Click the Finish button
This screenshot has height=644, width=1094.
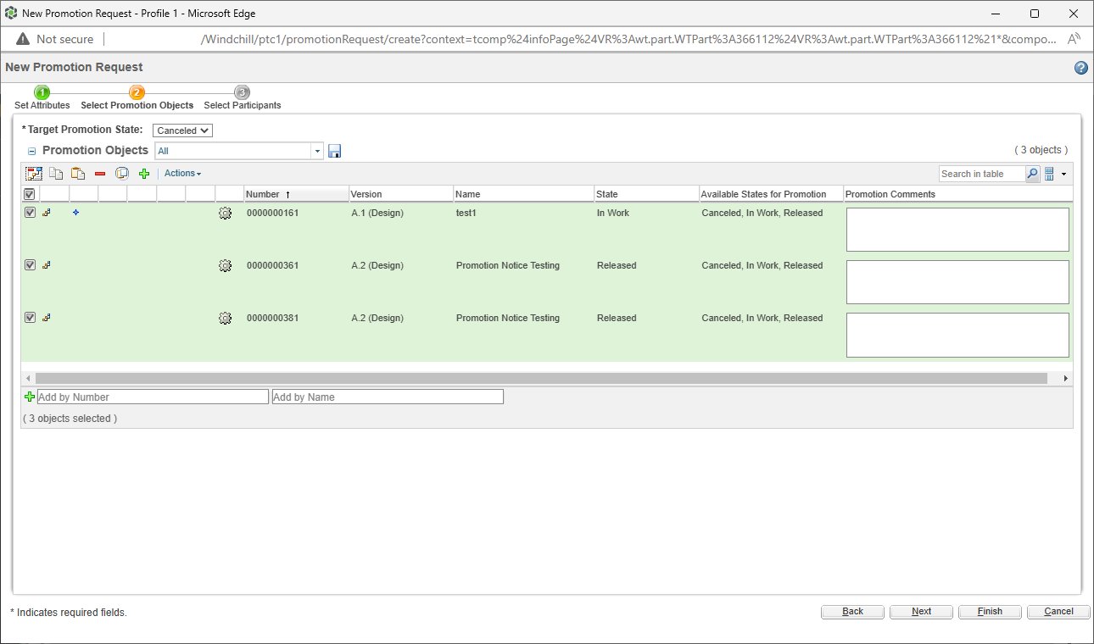point(989,611)
